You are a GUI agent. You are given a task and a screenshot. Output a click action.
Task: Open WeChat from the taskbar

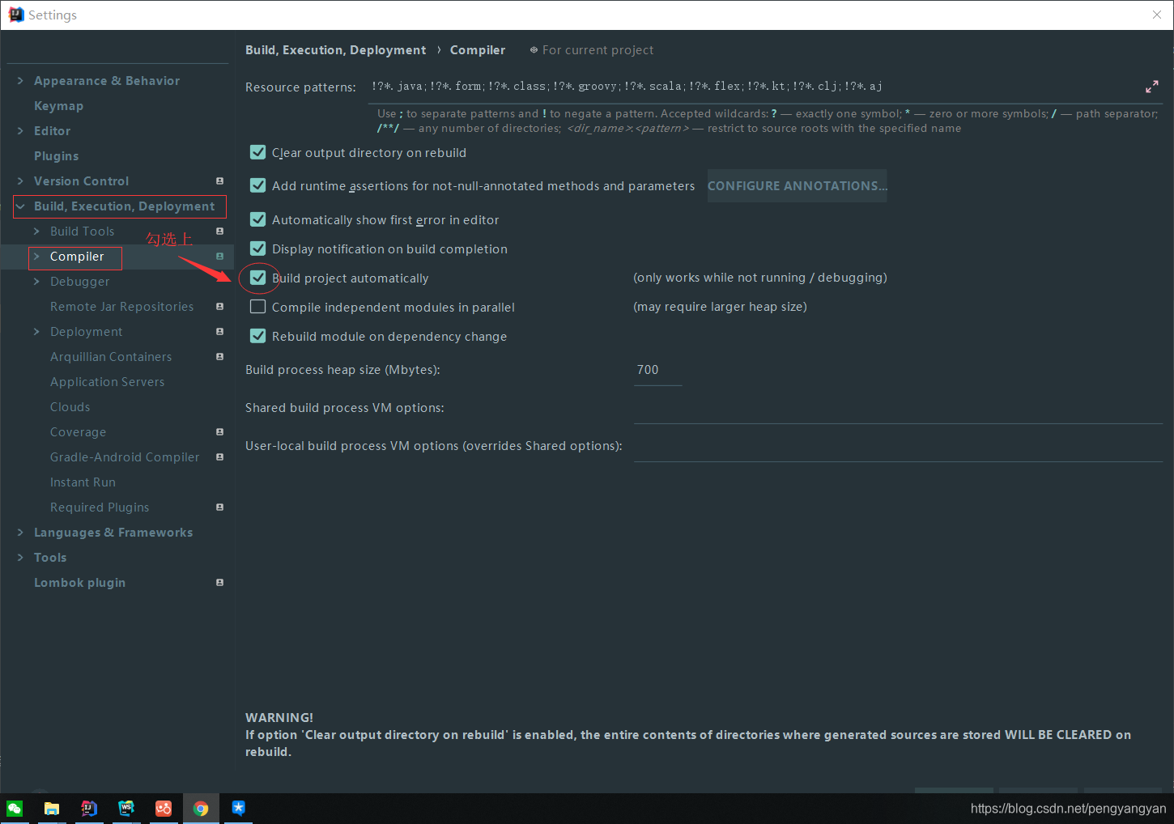pyautogui.click(x=15, y=808)
